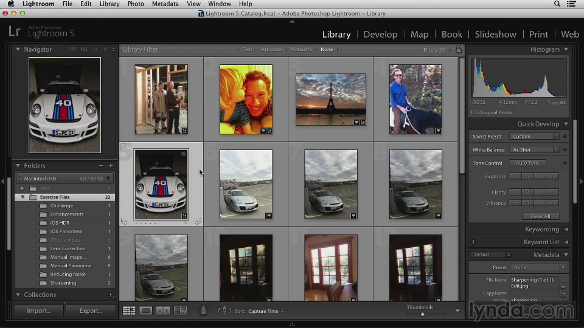Collapse the Exercise Files folder
The height and width of the screenshot is (328, 584).
click(x=23, y=197)
